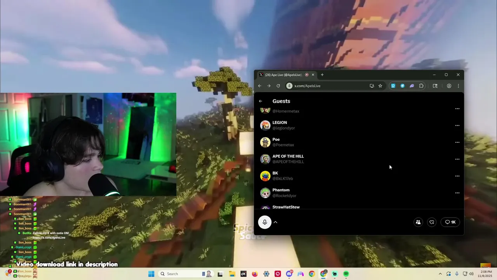The width and height of the screenshot is (497, 280).
Task: Click the @BkLK17eb handle
Action: pyautogui.click(x=283, y=178)
